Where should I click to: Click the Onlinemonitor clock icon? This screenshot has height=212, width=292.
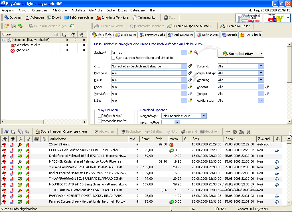[135, 17]
